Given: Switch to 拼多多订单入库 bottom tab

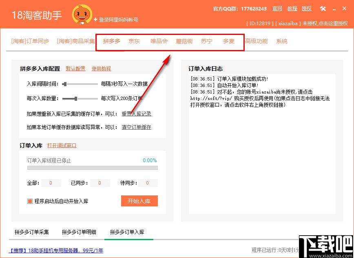Looking at the screenshot, I should click(127, 232).
